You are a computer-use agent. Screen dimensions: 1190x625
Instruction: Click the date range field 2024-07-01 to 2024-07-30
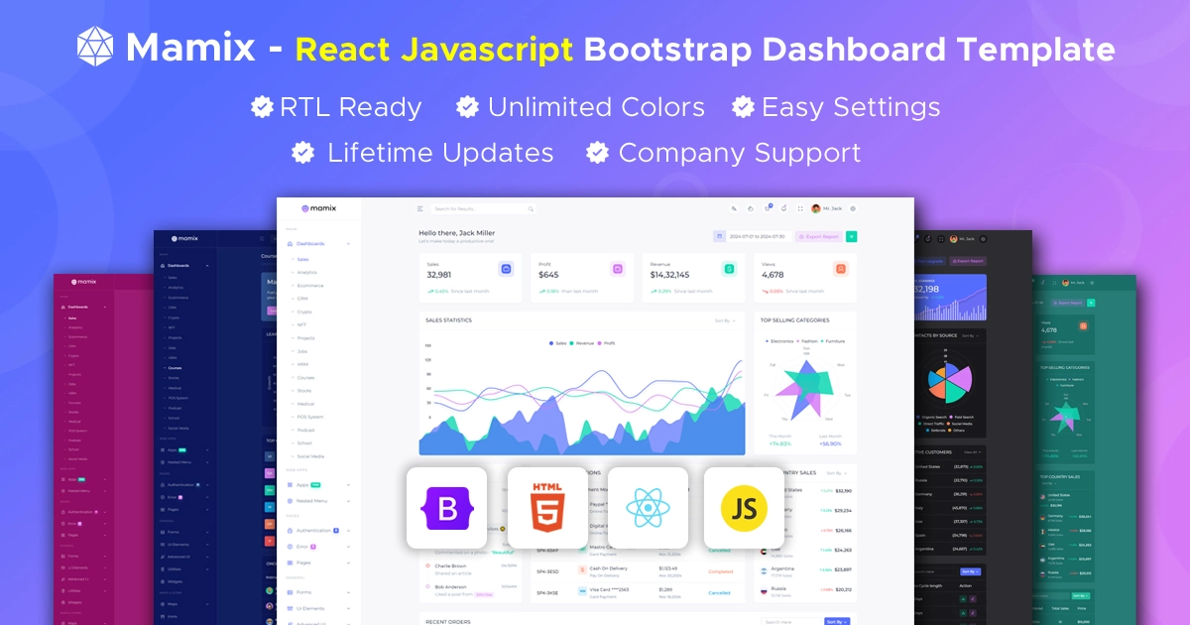(x=758, y=236)
